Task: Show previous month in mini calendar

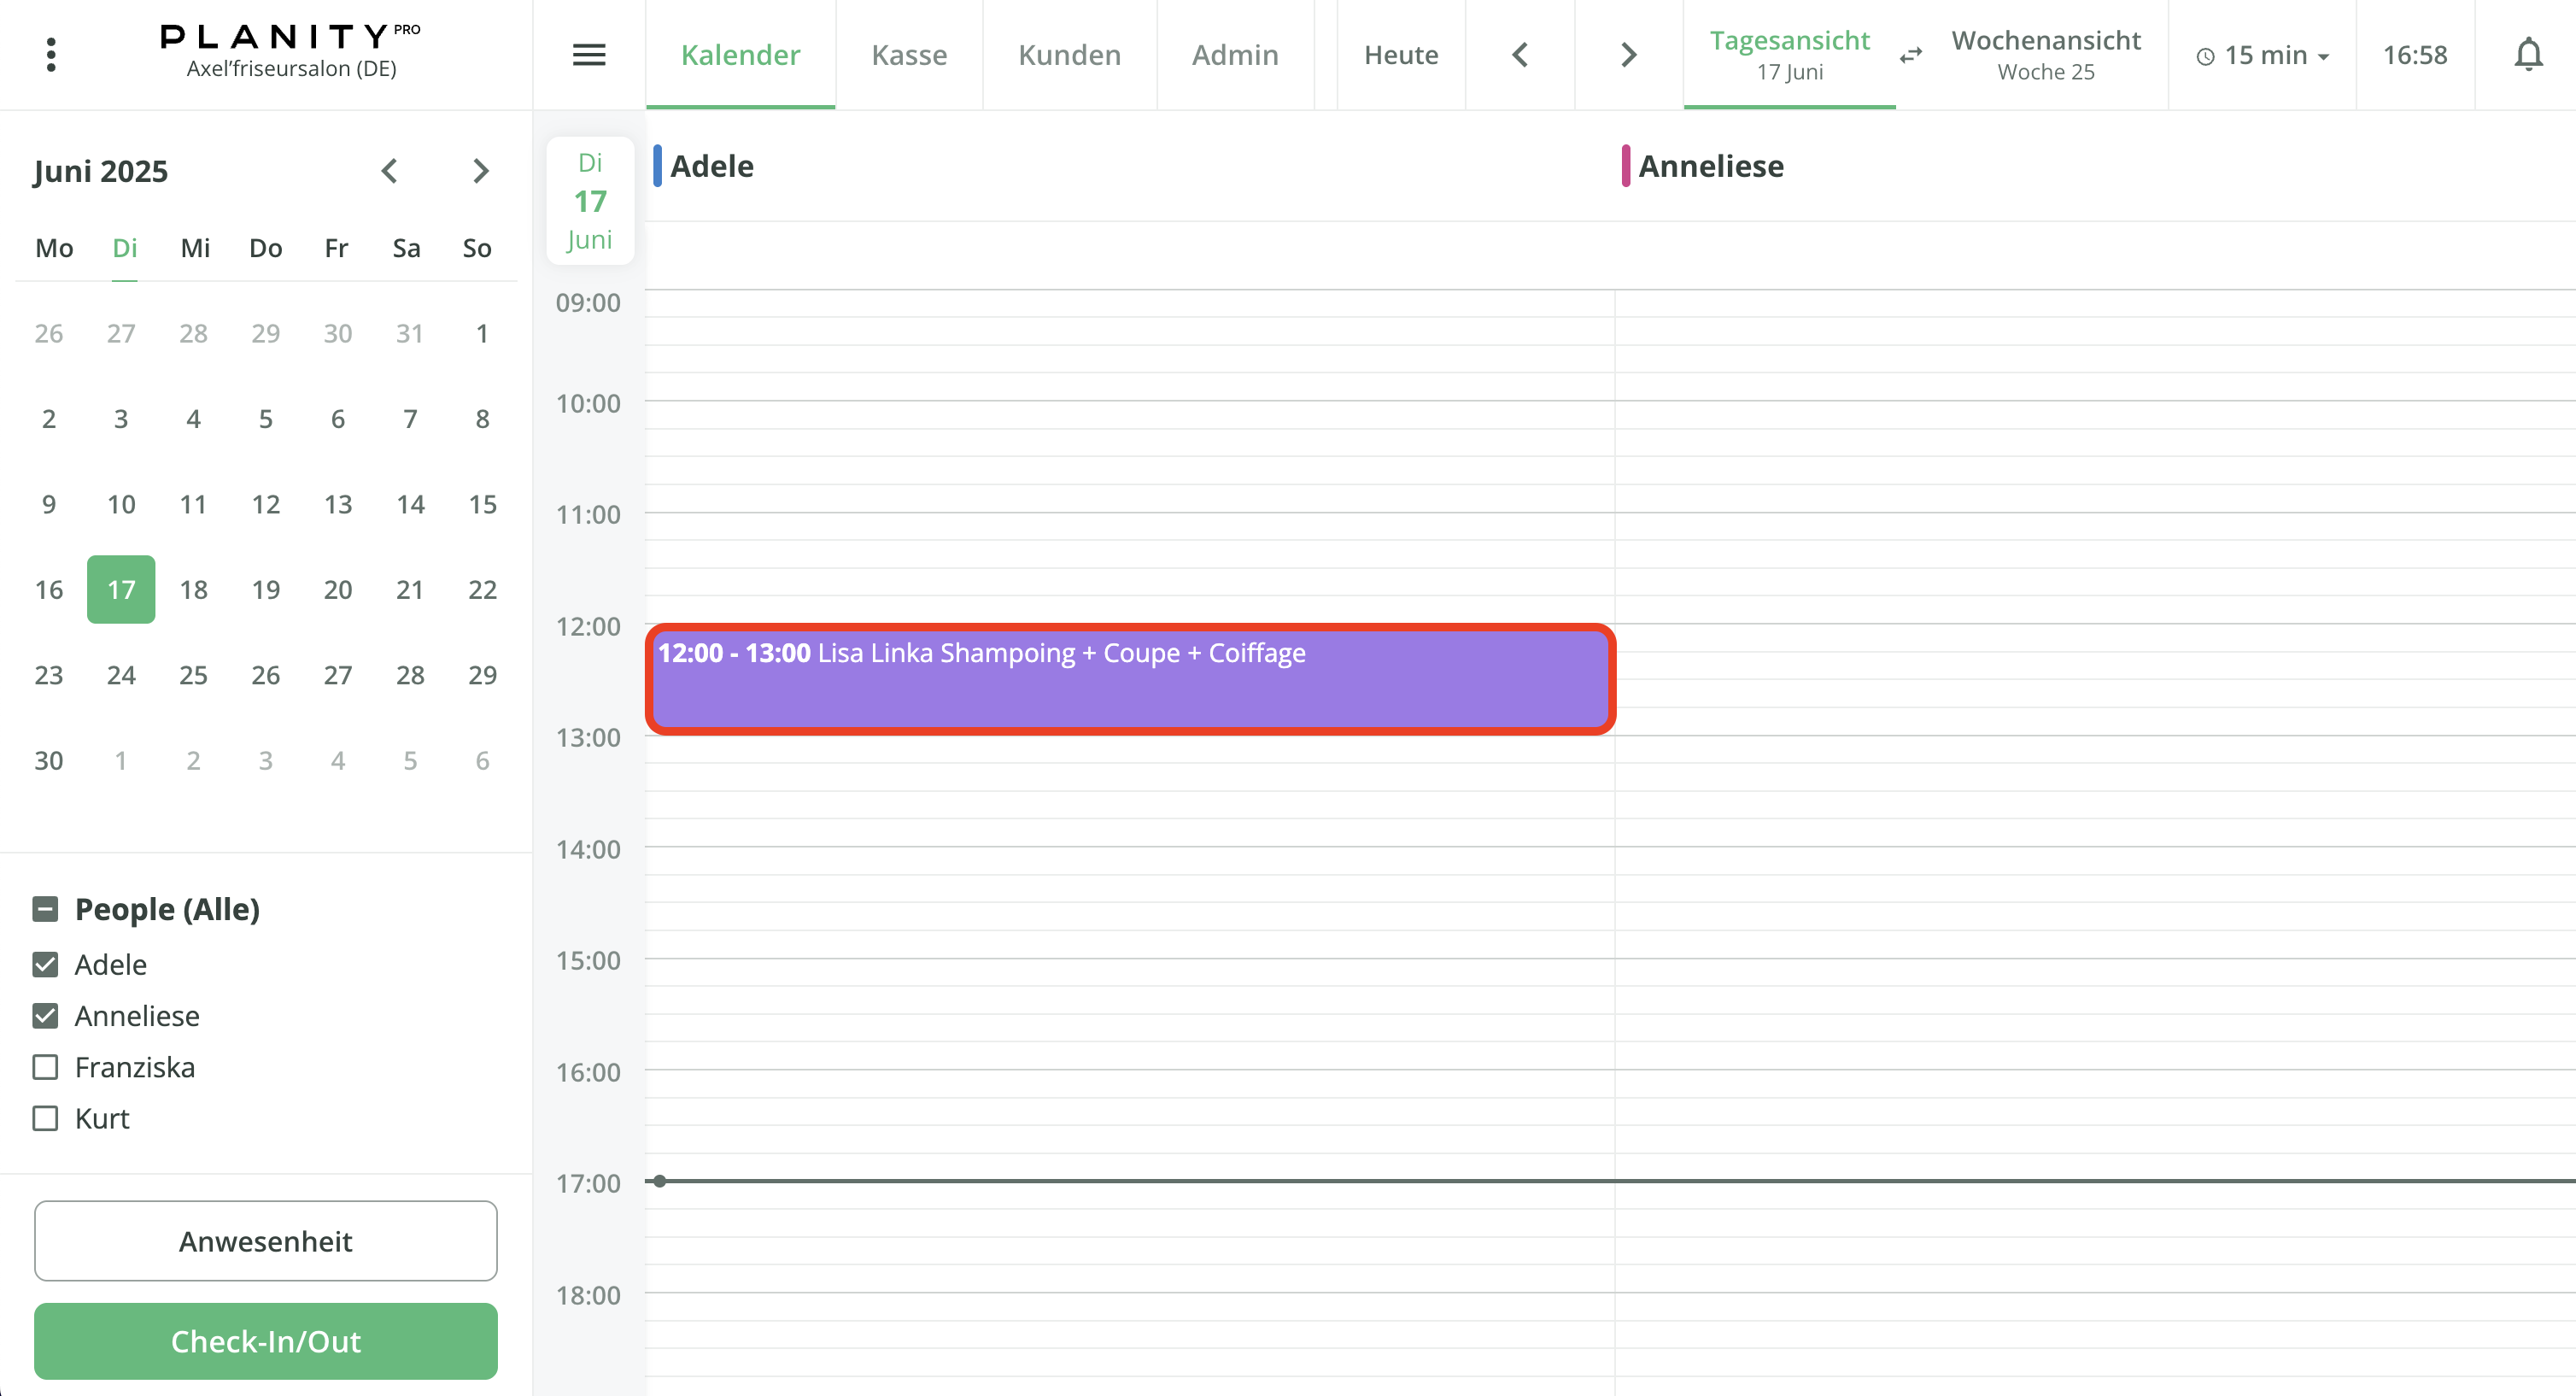Action: [390, 171]
